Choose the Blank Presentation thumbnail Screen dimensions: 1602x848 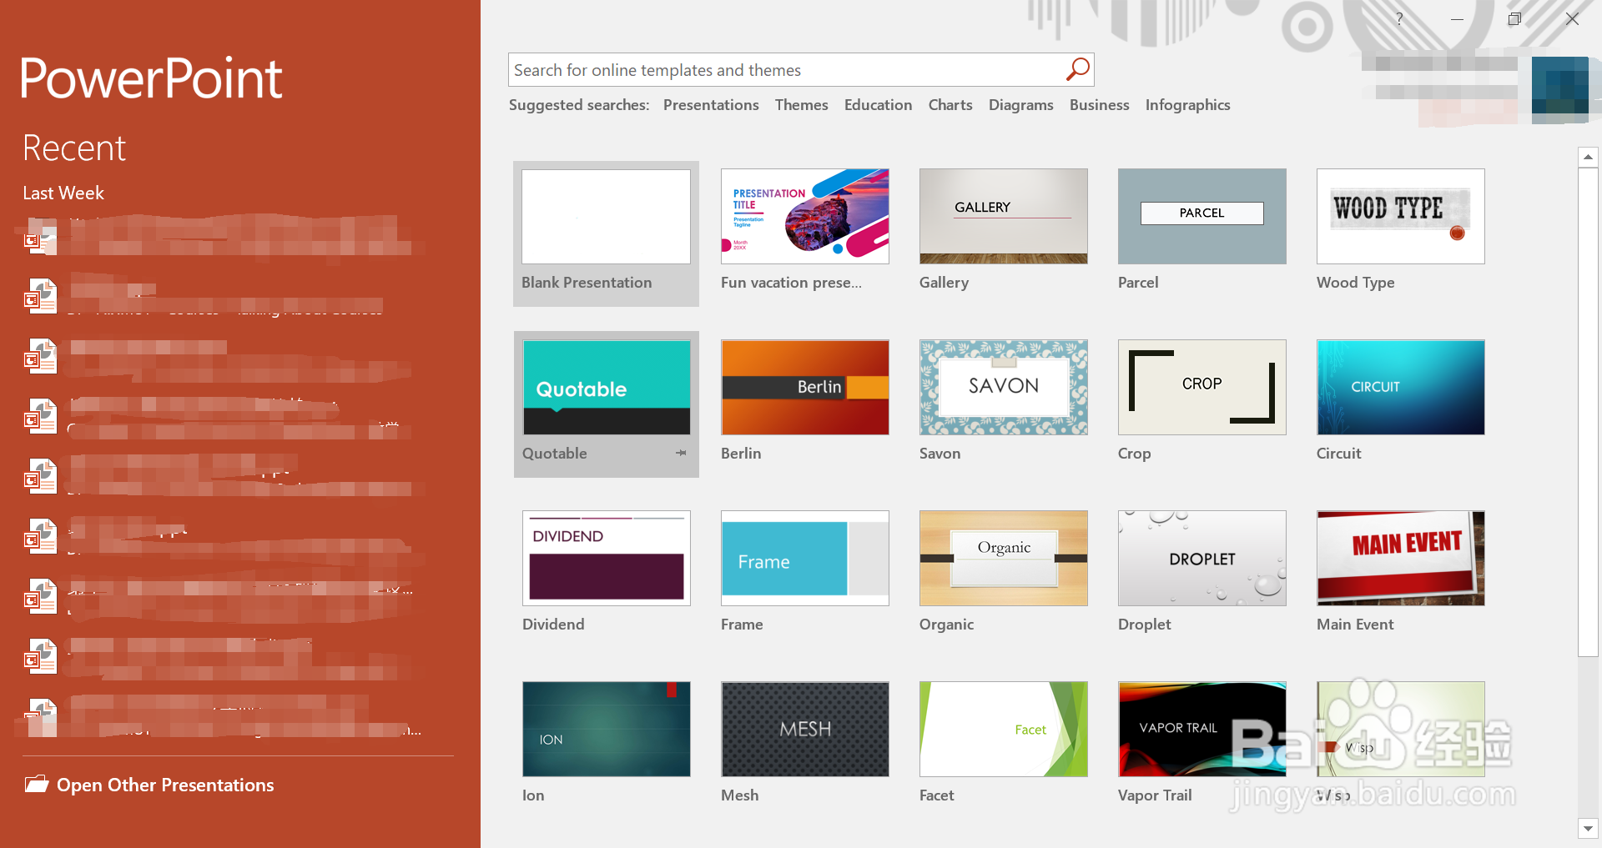[606, 217]
